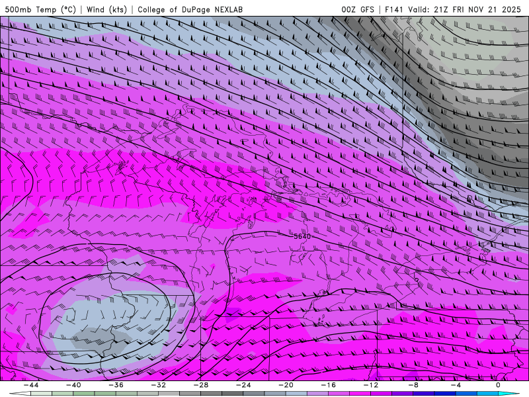Click the -16 tick label on the color scale

click(329, 385)
